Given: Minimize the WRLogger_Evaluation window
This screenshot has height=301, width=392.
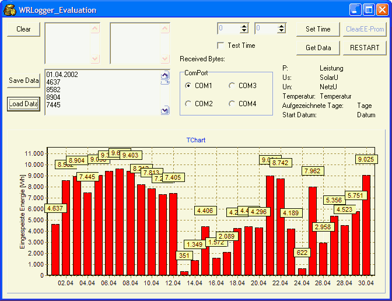Looking at the screenshot, I should pyautogui.click(x=355, y=10).
